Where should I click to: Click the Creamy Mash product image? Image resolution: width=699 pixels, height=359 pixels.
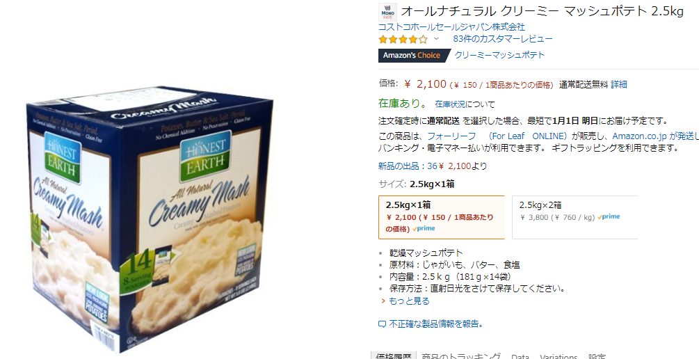tap(150, 219)
